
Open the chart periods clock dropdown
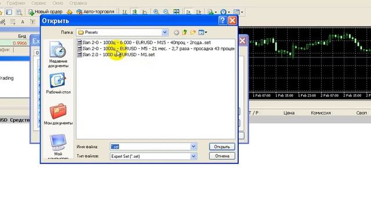(x=224, y=12)
